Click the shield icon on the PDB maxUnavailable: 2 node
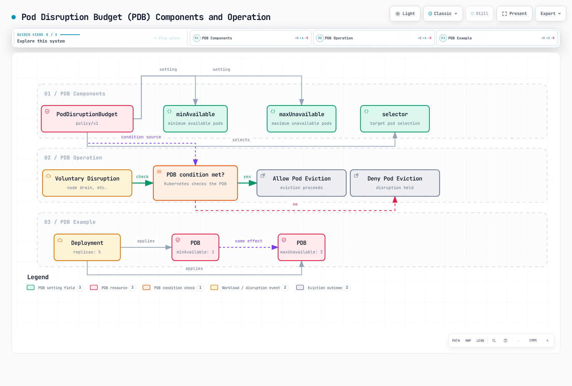The height and width of the screenshot is (386, 572). click(x=284, y=240)
